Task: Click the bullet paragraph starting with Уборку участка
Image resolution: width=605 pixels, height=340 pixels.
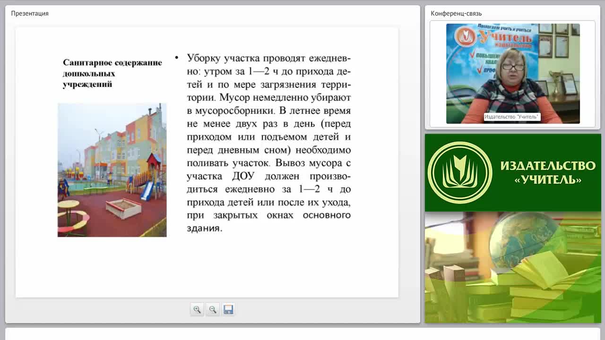Action: pos(268,143)
